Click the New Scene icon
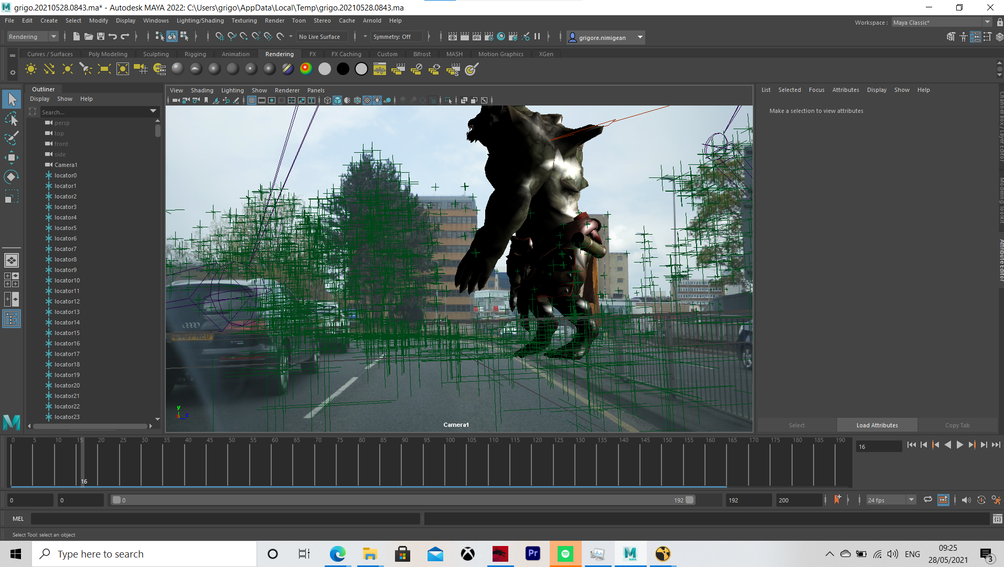This screenshot has width=1004, height=567. [x=77, y=36]
